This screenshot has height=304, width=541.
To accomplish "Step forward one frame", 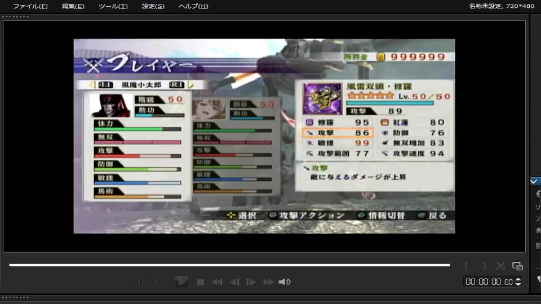I will point(251,282).
